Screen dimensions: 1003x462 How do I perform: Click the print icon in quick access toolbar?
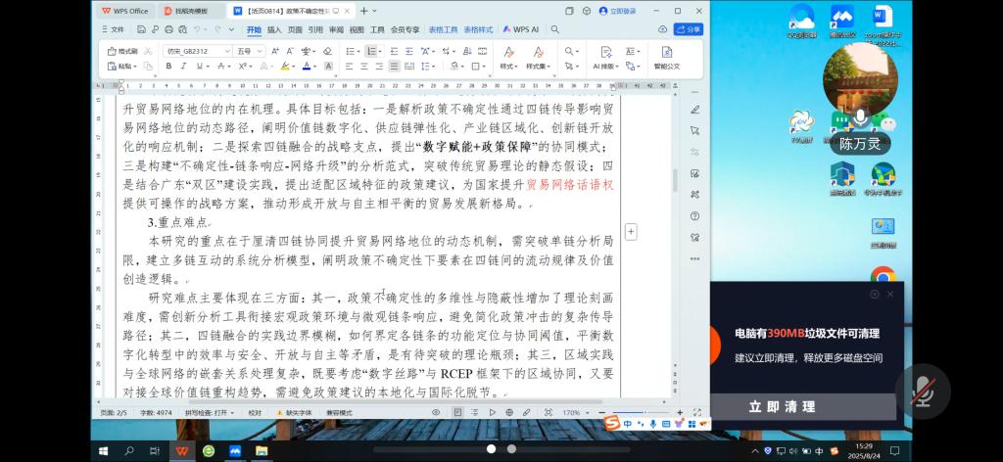click(x=167, y=29)
